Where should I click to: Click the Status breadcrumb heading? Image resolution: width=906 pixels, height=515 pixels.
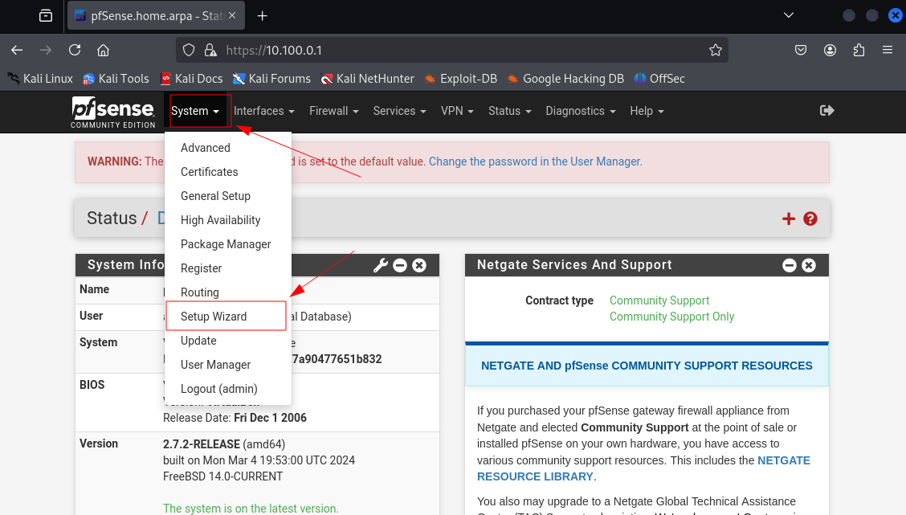[x=112, y=219]
